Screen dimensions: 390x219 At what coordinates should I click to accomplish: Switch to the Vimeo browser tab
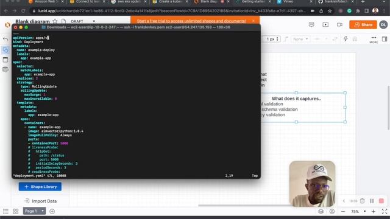point(294,2)
